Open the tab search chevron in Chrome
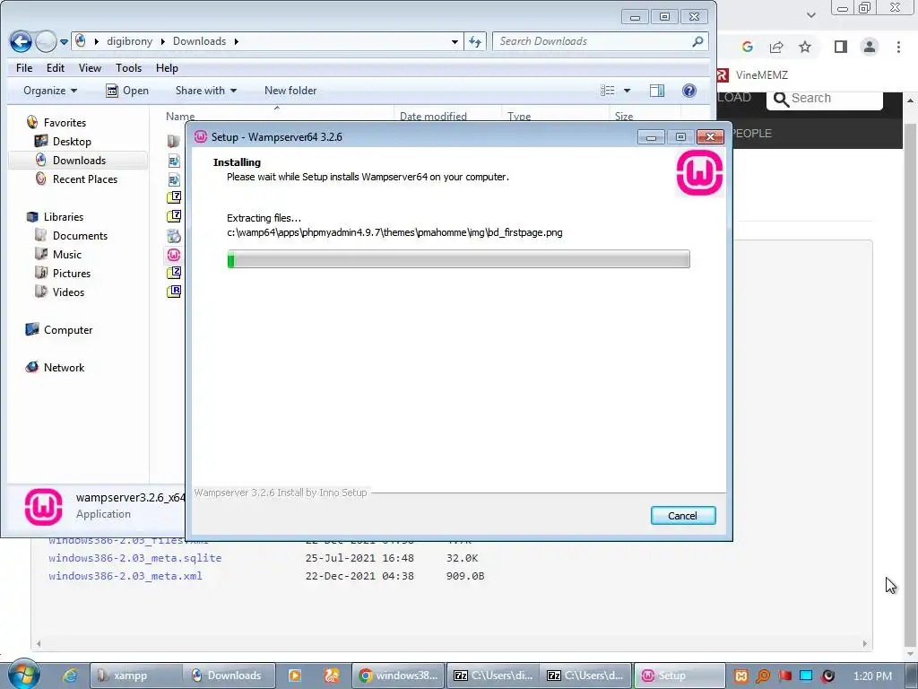The image size is (918, 689). click(810, 15)
